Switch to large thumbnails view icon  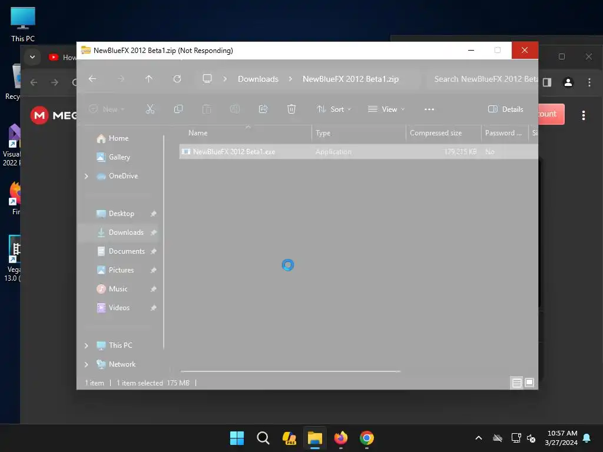click(x=529, y=383)
